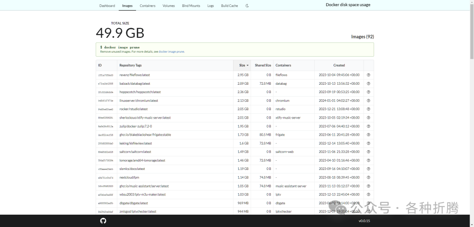Select nextcloud:fpm repository tag
The height and width of the screenshot is (227, 474).
129,177
